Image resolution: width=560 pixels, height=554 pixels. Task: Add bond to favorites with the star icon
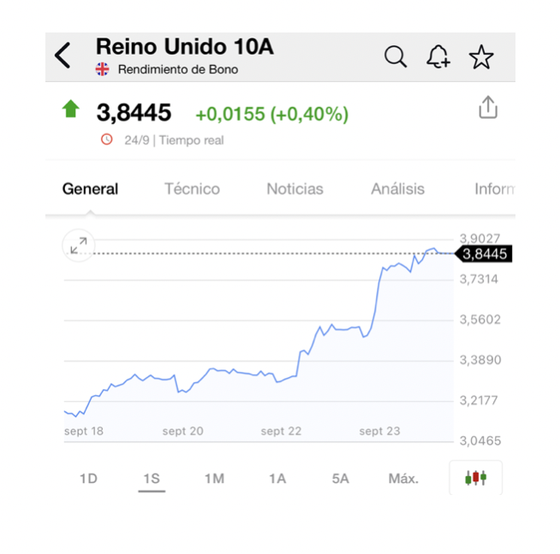(481, 56)
